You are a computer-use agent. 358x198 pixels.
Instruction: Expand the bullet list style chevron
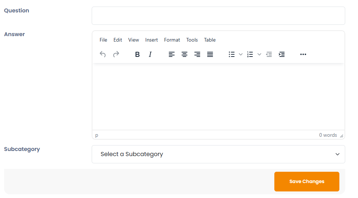click(240, 54)
